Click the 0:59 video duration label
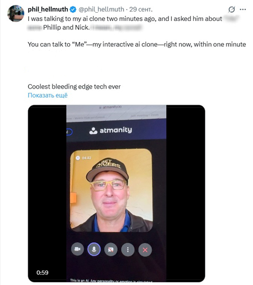 pos(43,272)
